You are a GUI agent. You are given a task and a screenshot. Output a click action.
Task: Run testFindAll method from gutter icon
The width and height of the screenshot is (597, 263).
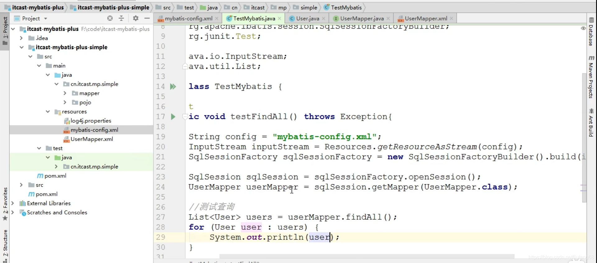pyautogui.click(x=173, y=117)
